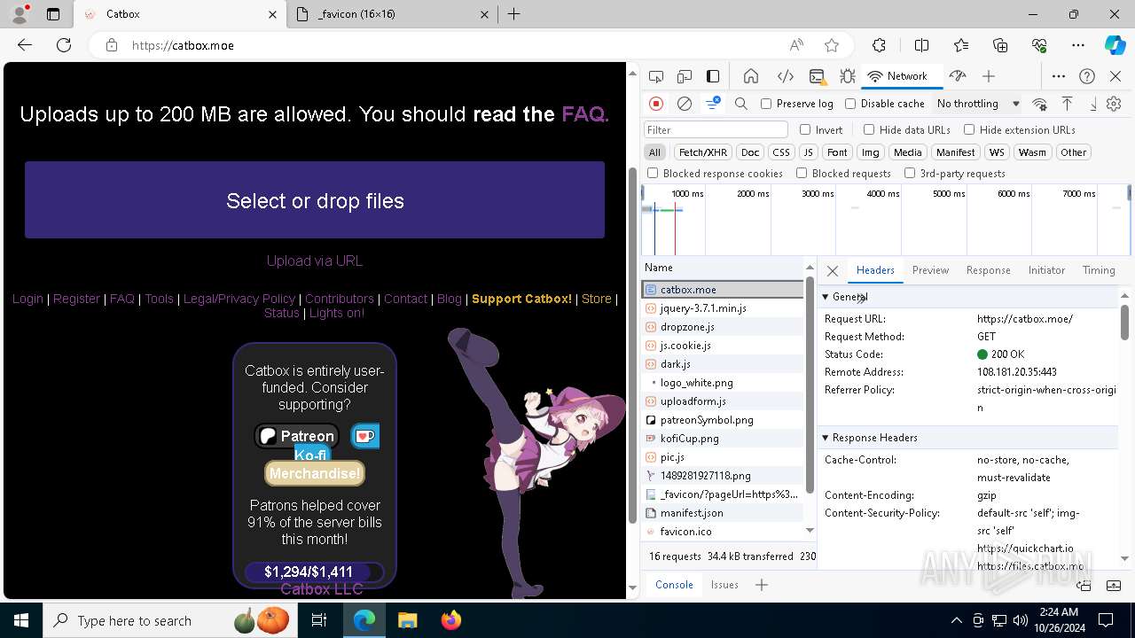Open network search magnifier
Viewport: 1135px width, 638px height.
click(x=741, y=104)
